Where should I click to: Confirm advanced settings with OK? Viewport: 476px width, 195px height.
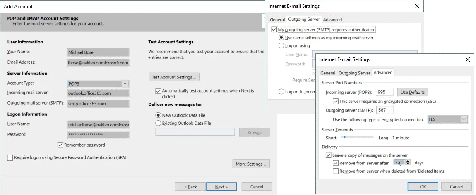click(423, 187)
